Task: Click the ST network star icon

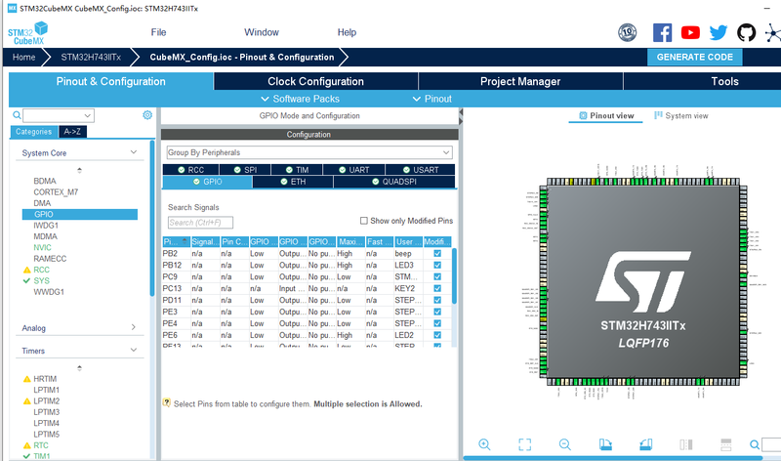Action: (773, 33)
